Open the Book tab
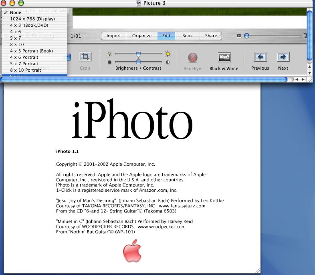 (188, 36)
